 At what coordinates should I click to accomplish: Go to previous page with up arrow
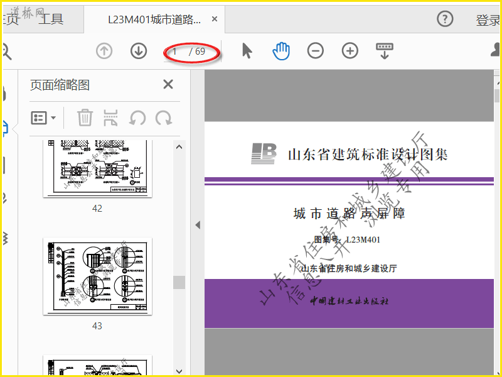(x=104, y=51)
